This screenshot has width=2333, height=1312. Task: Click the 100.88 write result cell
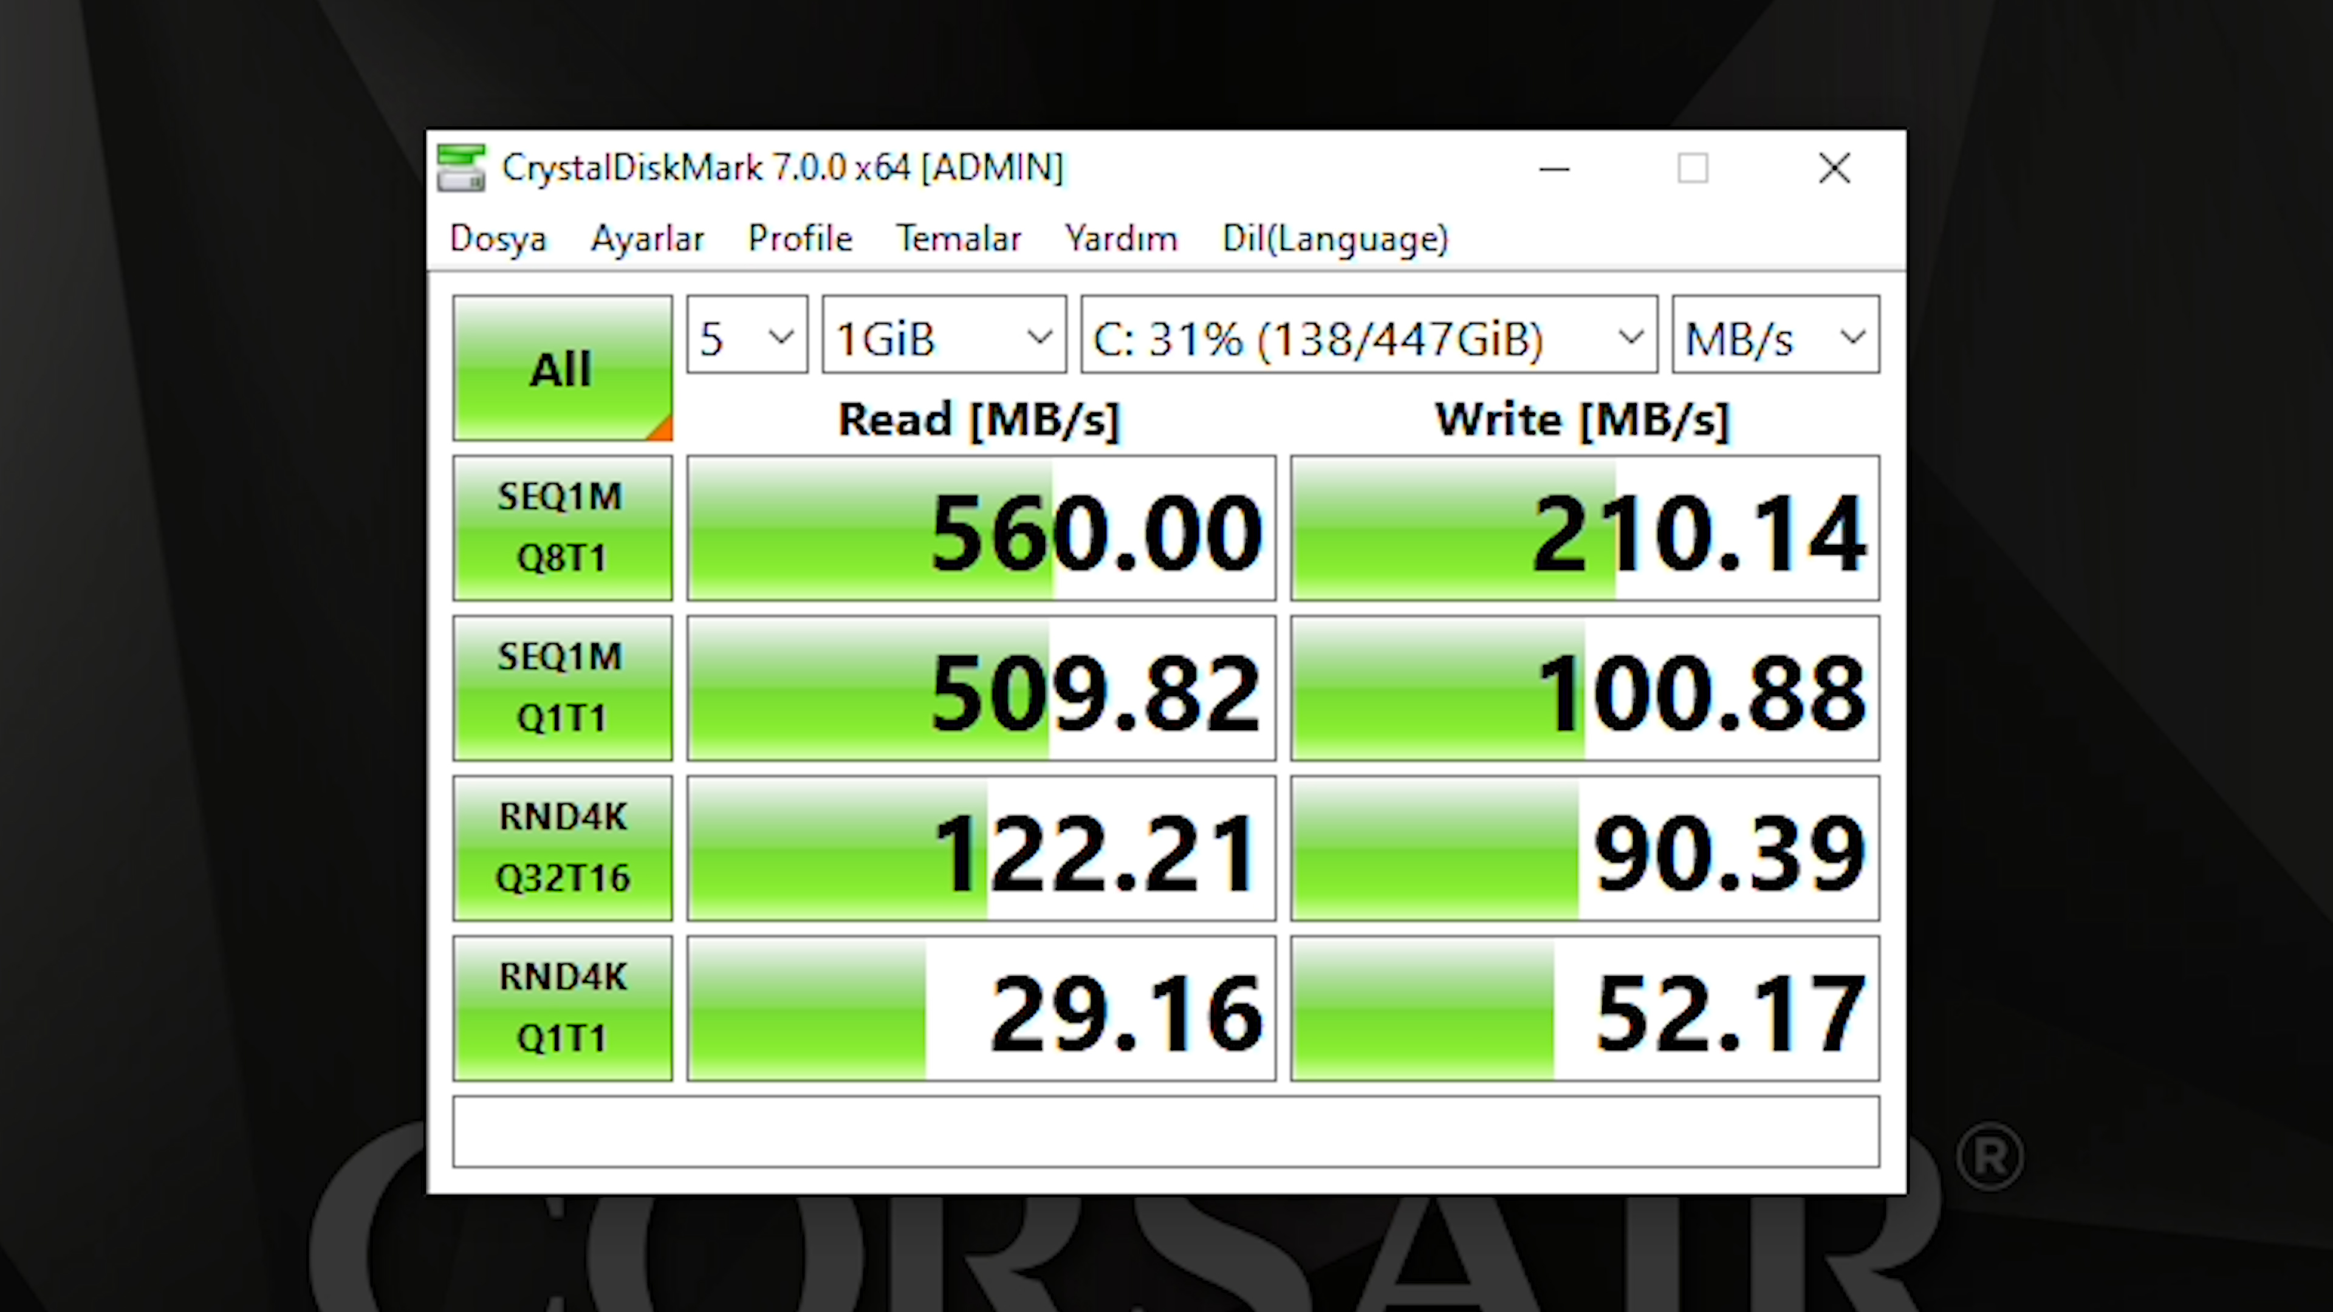1585,688
